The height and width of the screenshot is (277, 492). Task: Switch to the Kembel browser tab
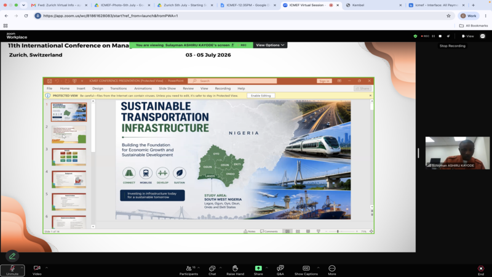pyautogui.click(x=374, y=5)
